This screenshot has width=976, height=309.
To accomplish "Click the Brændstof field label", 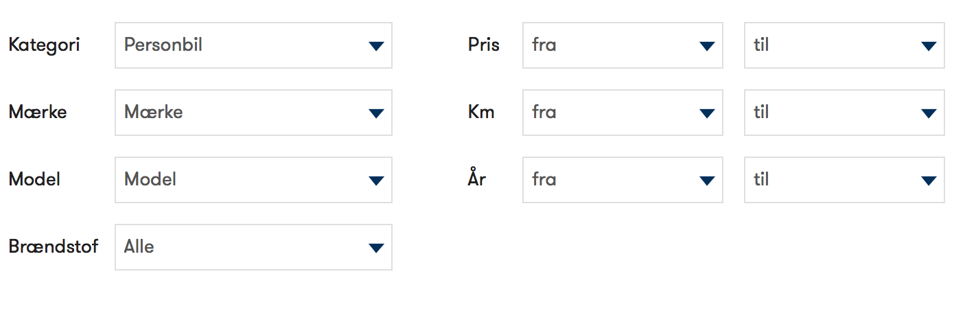I will pyautogui.click(x=53, y=247).
